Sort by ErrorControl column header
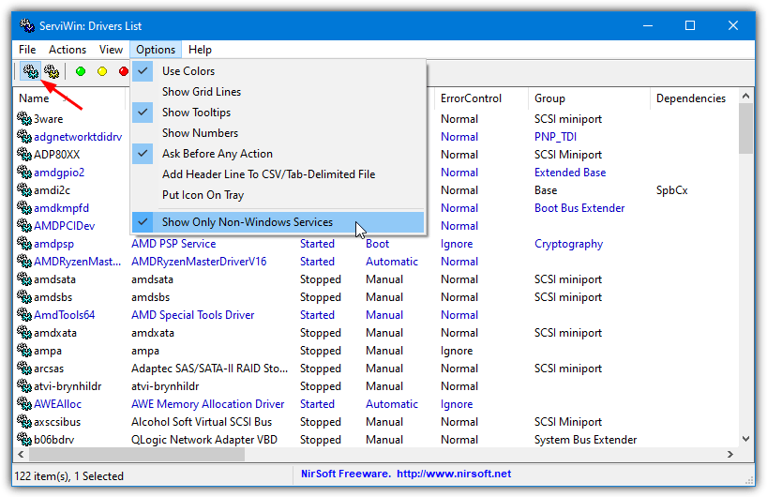 (481, 98)
